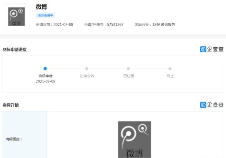226x158 pixels.
Task: Click the 商标图案： label cell
Action: click(x=25, y=135)
